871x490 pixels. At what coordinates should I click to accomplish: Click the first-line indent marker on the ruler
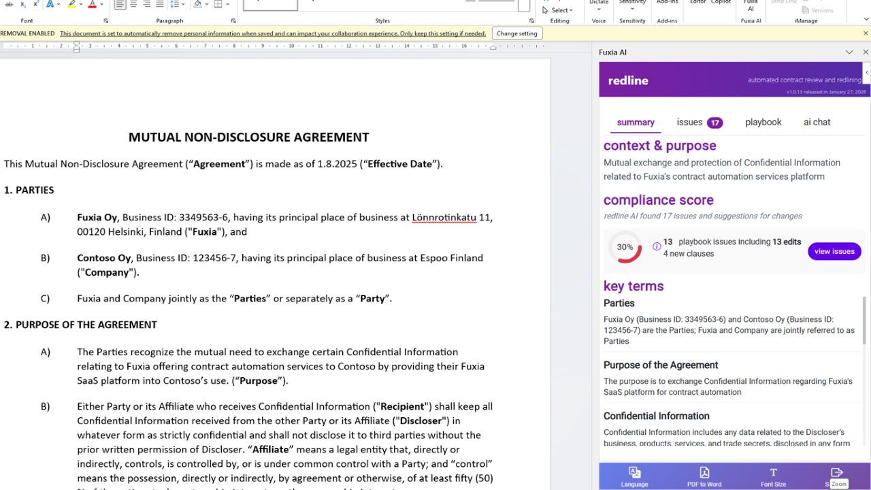click(77, 44)
